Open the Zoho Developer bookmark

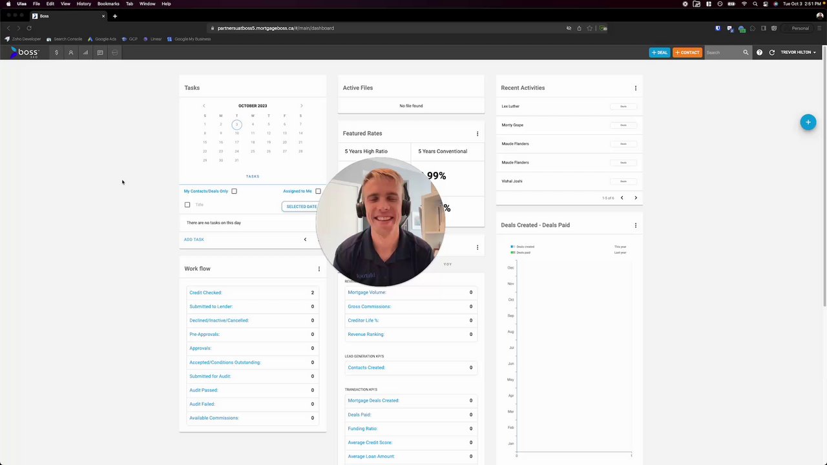click(x=23, y=39)
